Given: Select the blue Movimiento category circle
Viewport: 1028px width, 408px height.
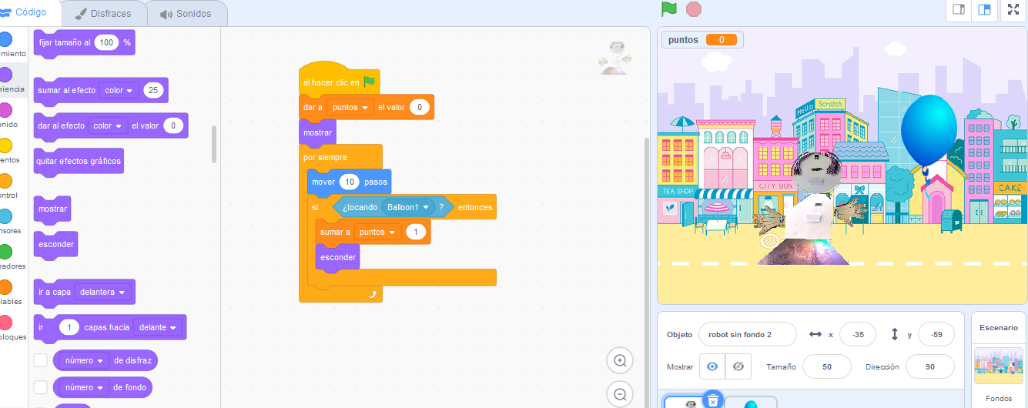Looking at the screenshot, I should tap(5, 39).
